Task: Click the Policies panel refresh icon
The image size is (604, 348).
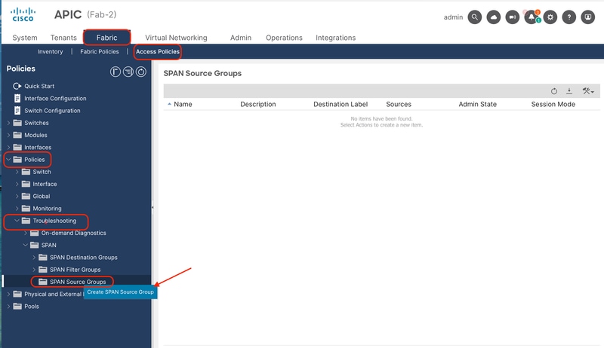Action: pos(141,72)
